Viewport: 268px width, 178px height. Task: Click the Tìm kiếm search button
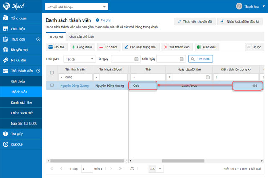coord(201,59)
